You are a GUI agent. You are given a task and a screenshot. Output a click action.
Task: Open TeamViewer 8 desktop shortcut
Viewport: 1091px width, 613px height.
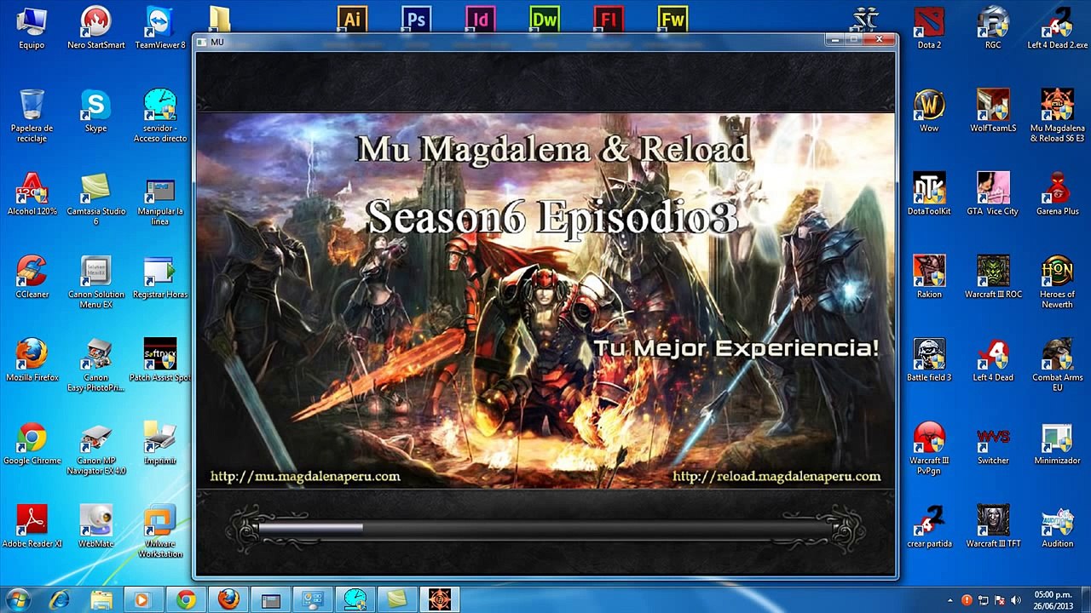pos(159,27)
